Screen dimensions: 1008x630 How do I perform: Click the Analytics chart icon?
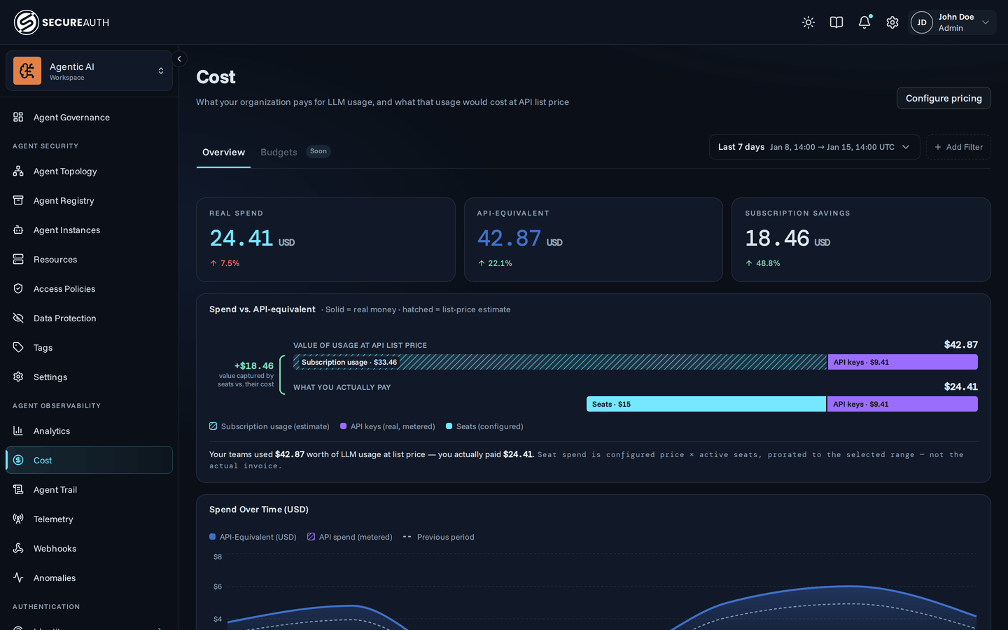pos(18,430)
